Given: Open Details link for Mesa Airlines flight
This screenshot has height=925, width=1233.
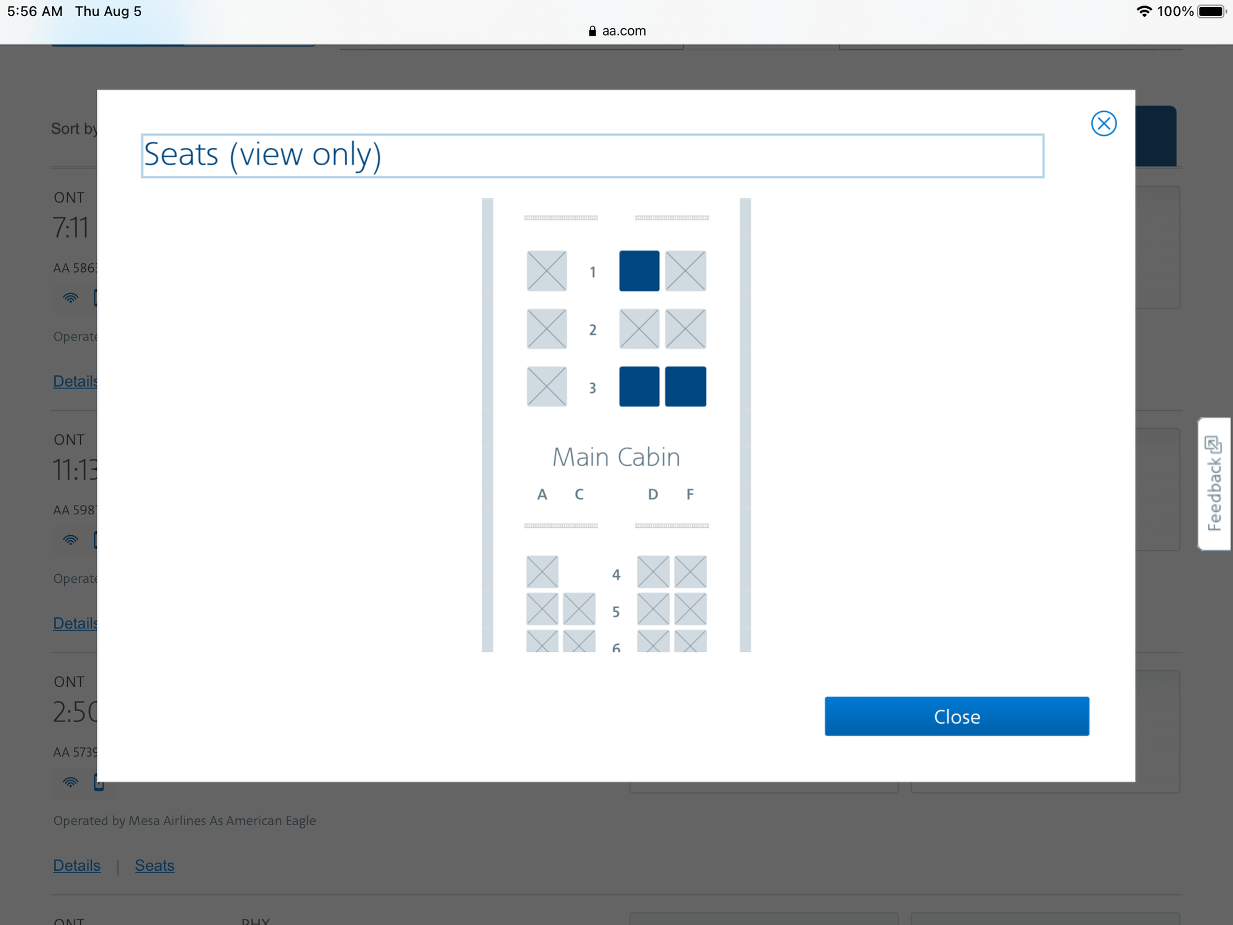Looking at the screenshot, I should coord(76,865).
